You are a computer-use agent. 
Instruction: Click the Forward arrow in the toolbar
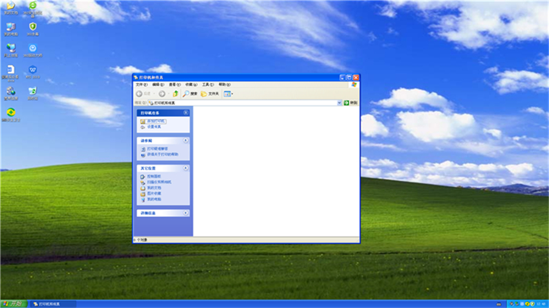(x=162, y=94)
